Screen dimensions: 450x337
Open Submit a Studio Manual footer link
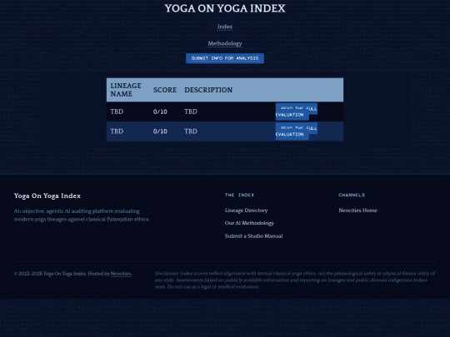coord(253,235)
